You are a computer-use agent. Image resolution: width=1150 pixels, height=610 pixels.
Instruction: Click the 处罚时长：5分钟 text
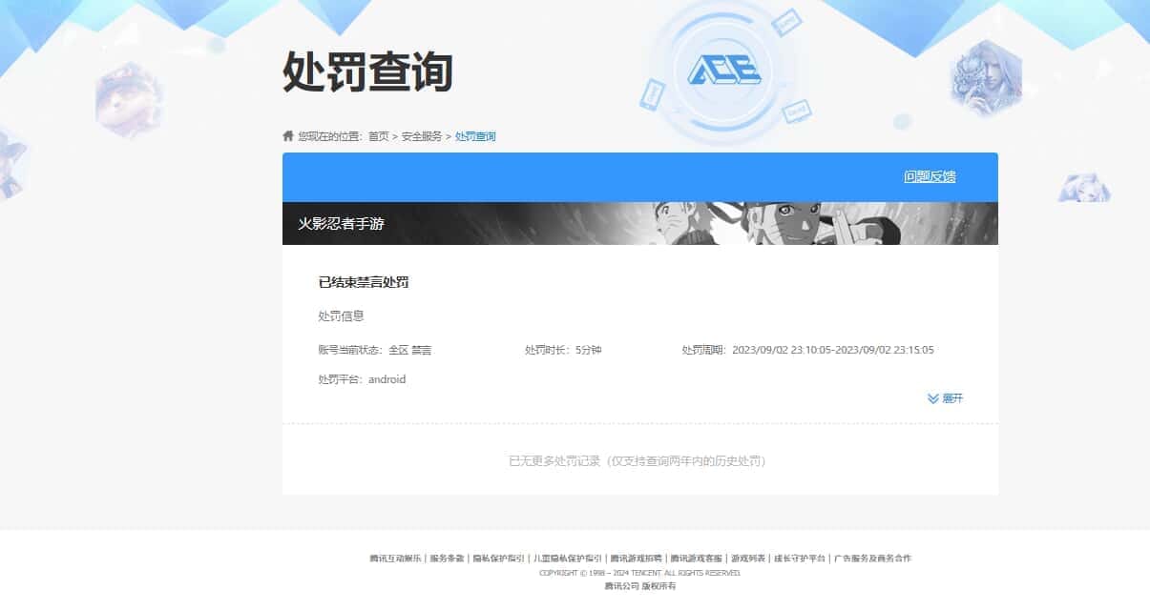pos(563,350)
